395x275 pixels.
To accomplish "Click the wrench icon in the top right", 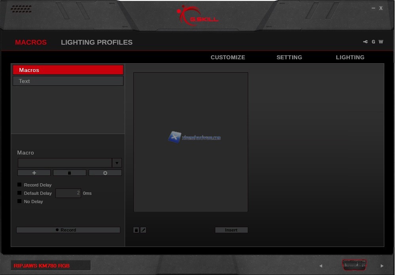I will (365, 42).
